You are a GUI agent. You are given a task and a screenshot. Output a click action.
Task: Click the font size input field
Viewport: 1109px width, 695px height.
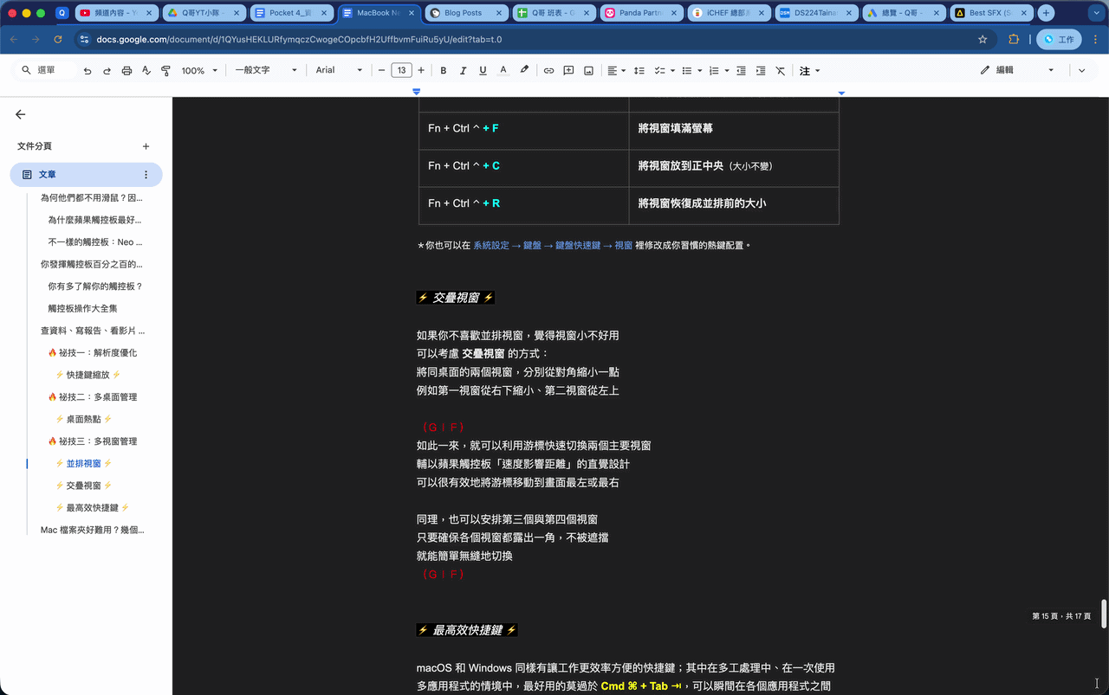(401, 70)
